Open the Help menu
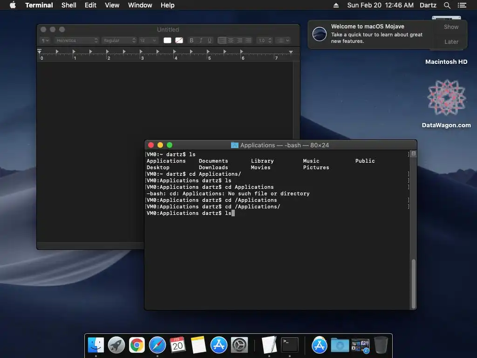The width and height of the screenshot is (477, 358). pos(168,5)
